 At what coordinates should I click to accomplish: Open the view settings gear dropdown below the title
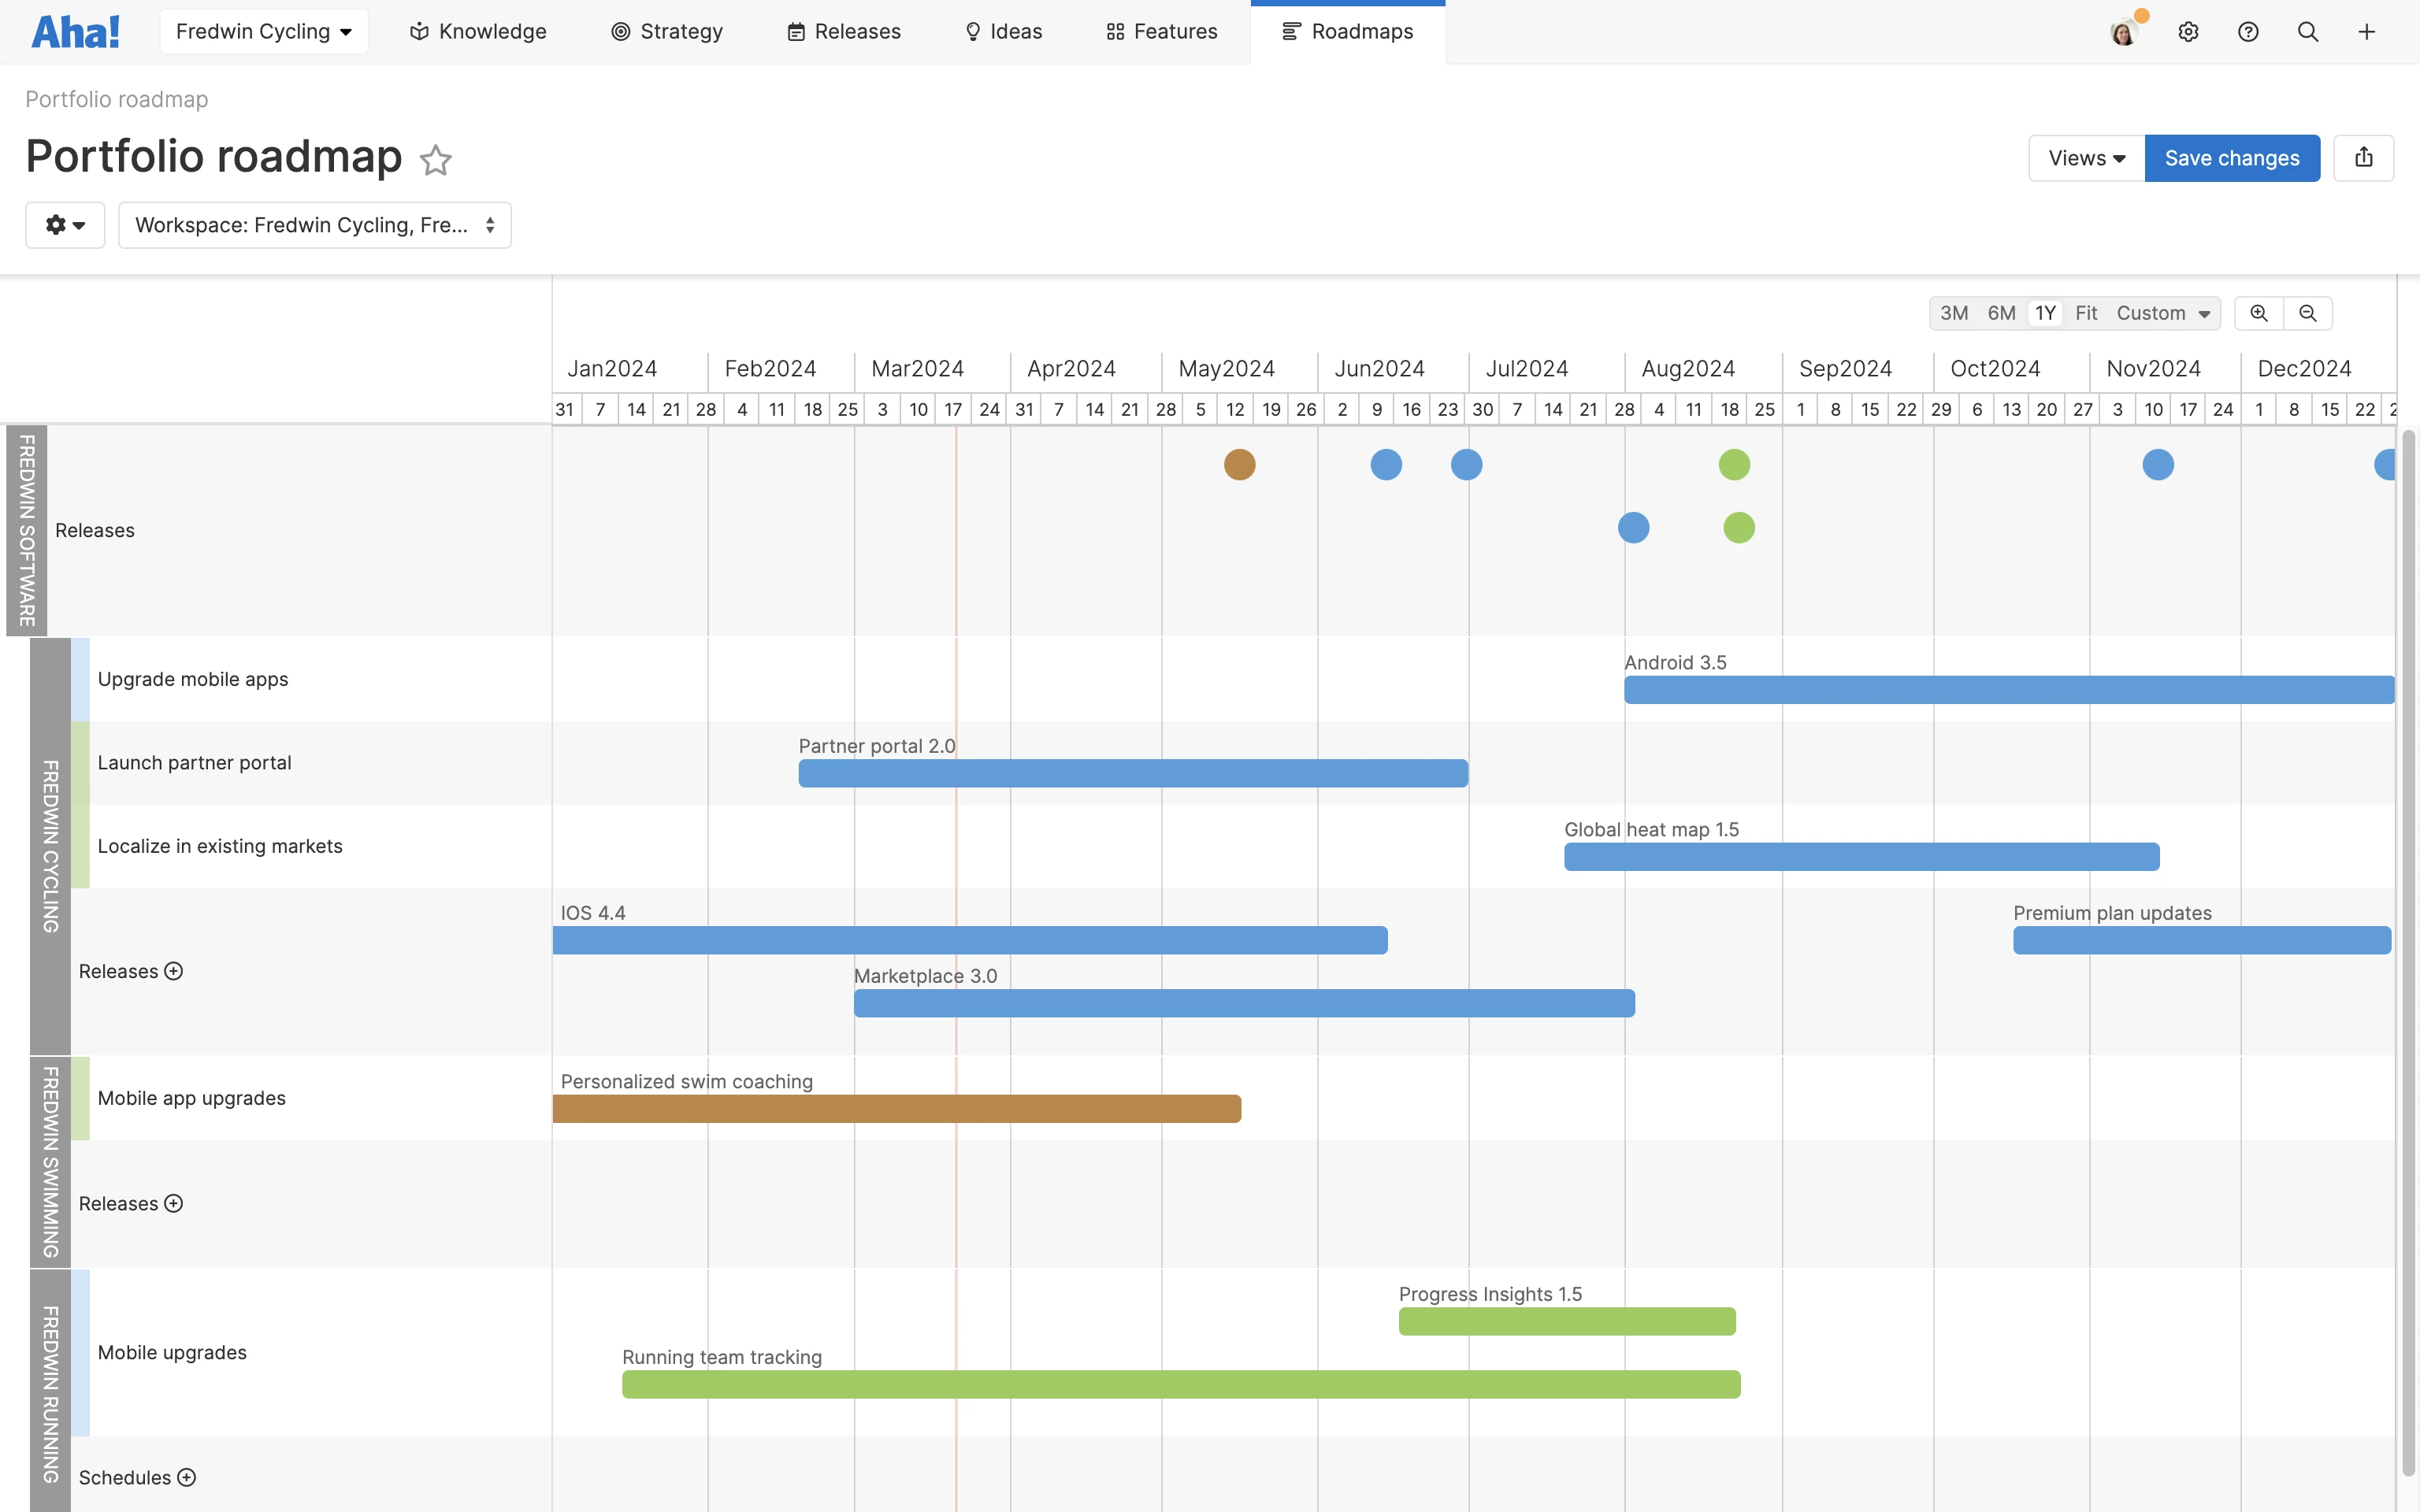(x=64, y=224)
